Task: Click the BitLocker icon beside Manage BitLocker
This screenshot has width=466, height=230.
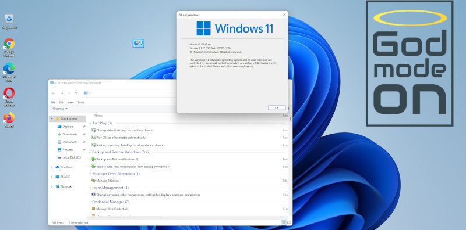Action: [94, 181]
